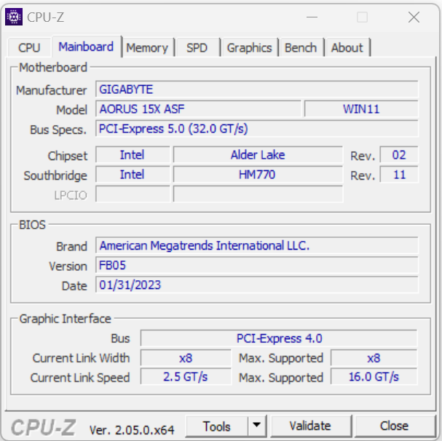Switch to the CPU tab

(29, 47)
